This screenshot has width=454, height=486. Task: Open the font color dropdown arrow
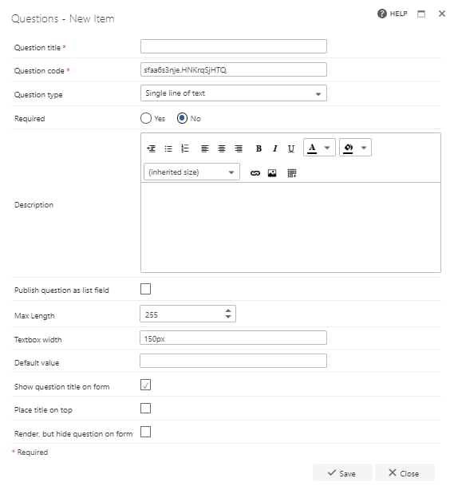pos(327,148)
